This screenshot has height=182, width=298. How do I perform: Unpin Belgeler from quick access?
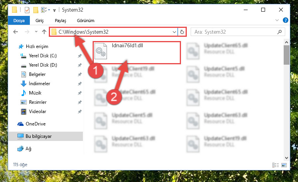click(x=79, y=74)
